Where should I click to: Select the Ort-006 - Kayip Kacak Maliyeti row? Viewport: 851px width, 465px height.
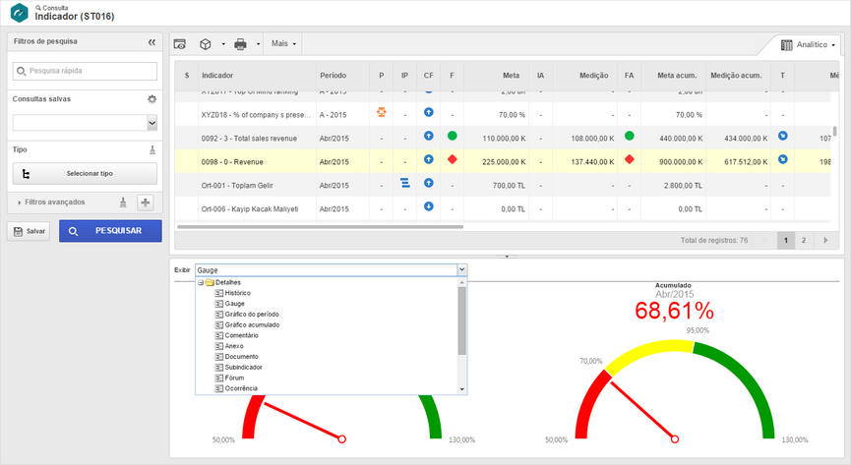click(503, 208)
